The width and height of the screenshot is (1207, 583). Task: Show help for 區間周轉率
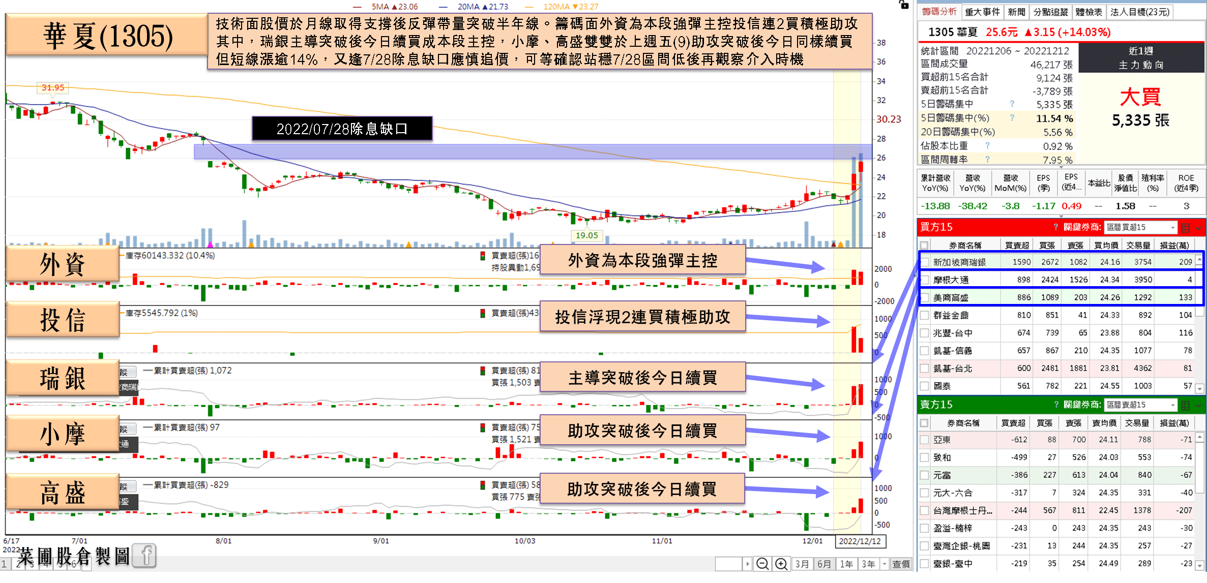pyautogui.click(x=987, y=159)
